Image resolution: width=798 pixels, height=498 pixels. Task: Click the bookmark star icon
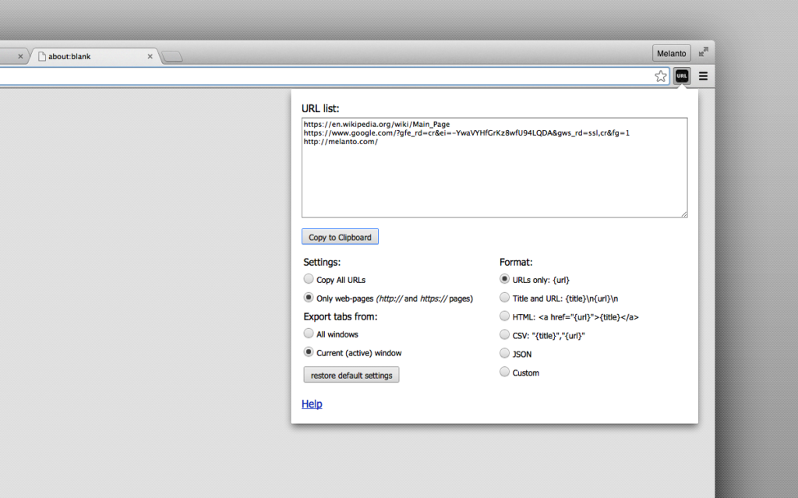click(x=661, y=76)
